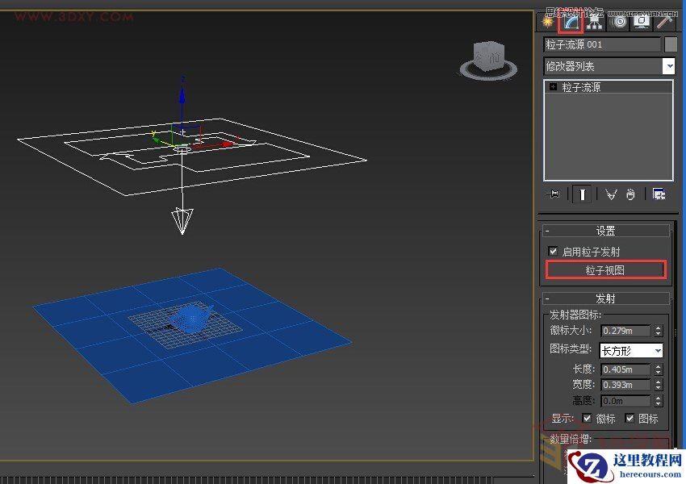
Task: Click the 粒子视图 button
Action: click(606, 269)
